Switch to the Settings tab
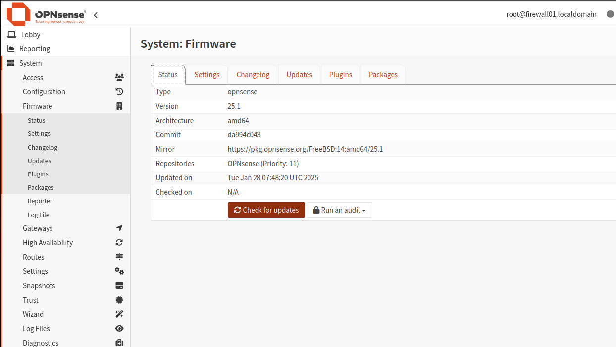 point(207,75)
